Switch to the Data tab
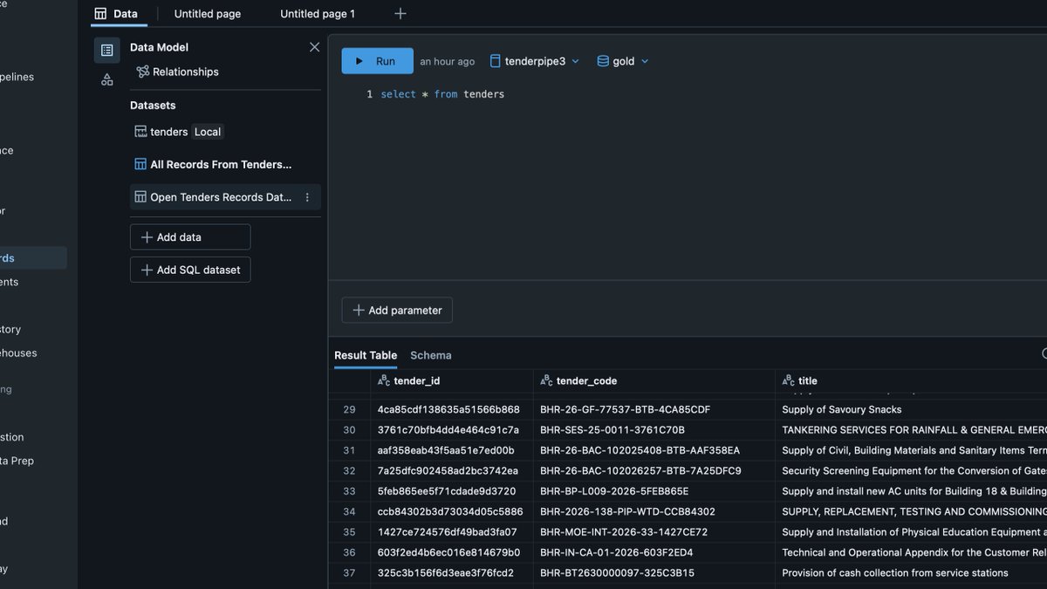 click(116, 14)
